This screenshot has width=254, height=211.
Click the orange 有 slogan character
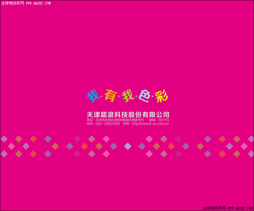(111, 96)
